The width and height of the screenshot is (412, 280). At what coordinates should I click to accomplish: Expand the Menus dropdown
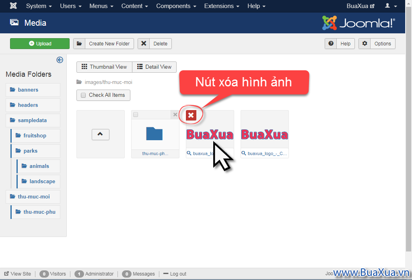[101, 6]
